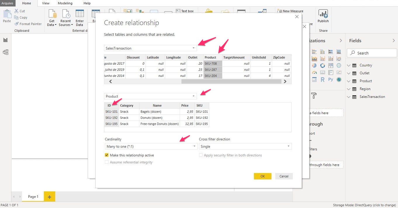Click the Recent Sources icon
The height and width of the screenshot is (208, 398).
pos(66,18)
